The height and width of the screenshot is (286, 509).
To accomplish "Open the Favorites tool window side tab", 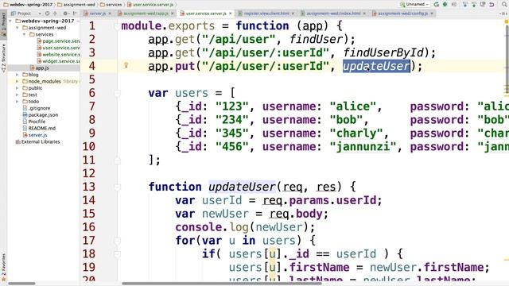I will coord(3,267).
